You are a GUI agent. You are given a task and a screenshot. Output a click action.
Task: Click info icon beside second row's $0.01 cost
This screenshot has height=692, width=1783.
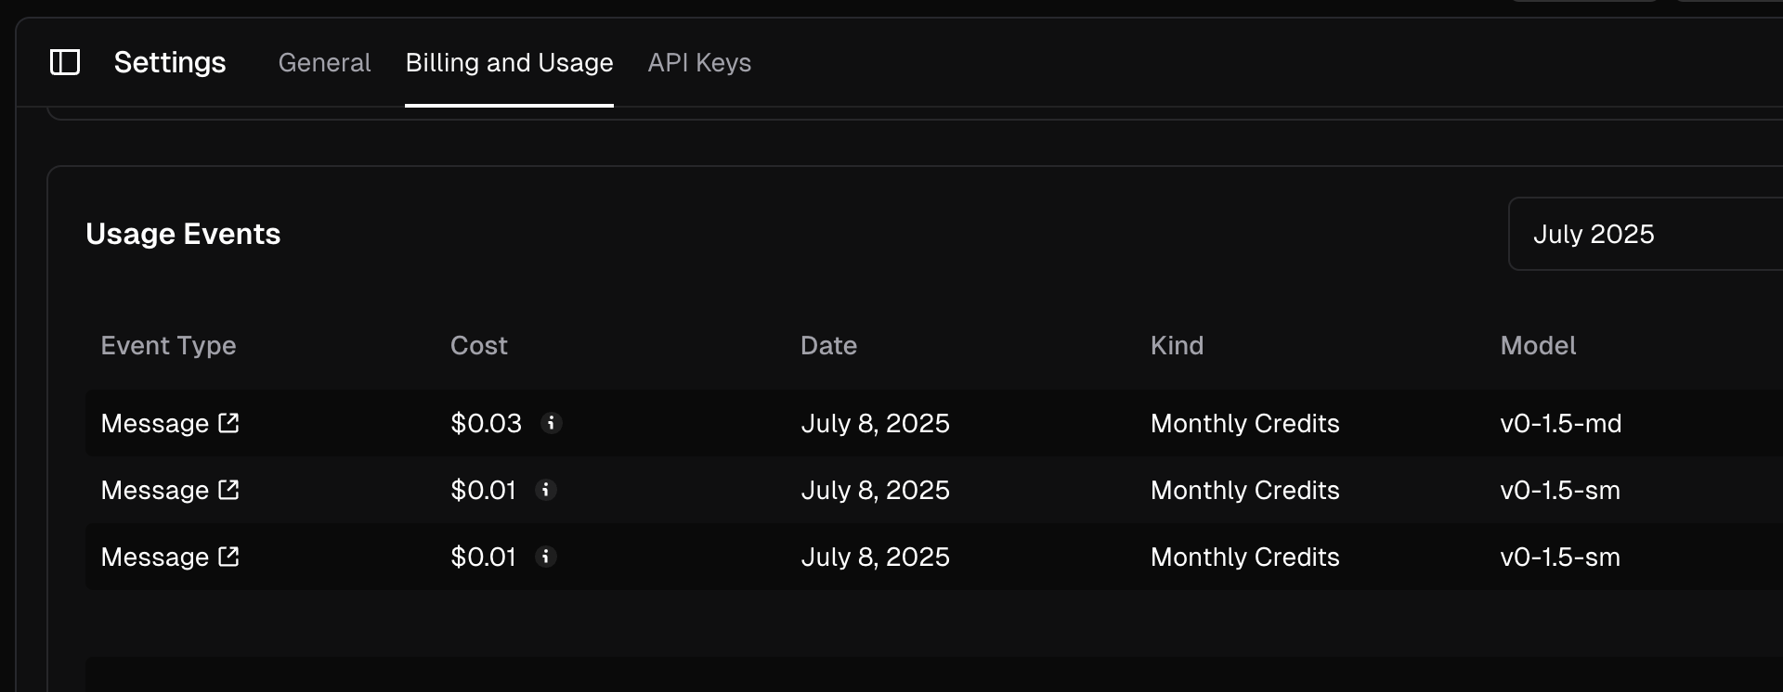coord(546,490)
